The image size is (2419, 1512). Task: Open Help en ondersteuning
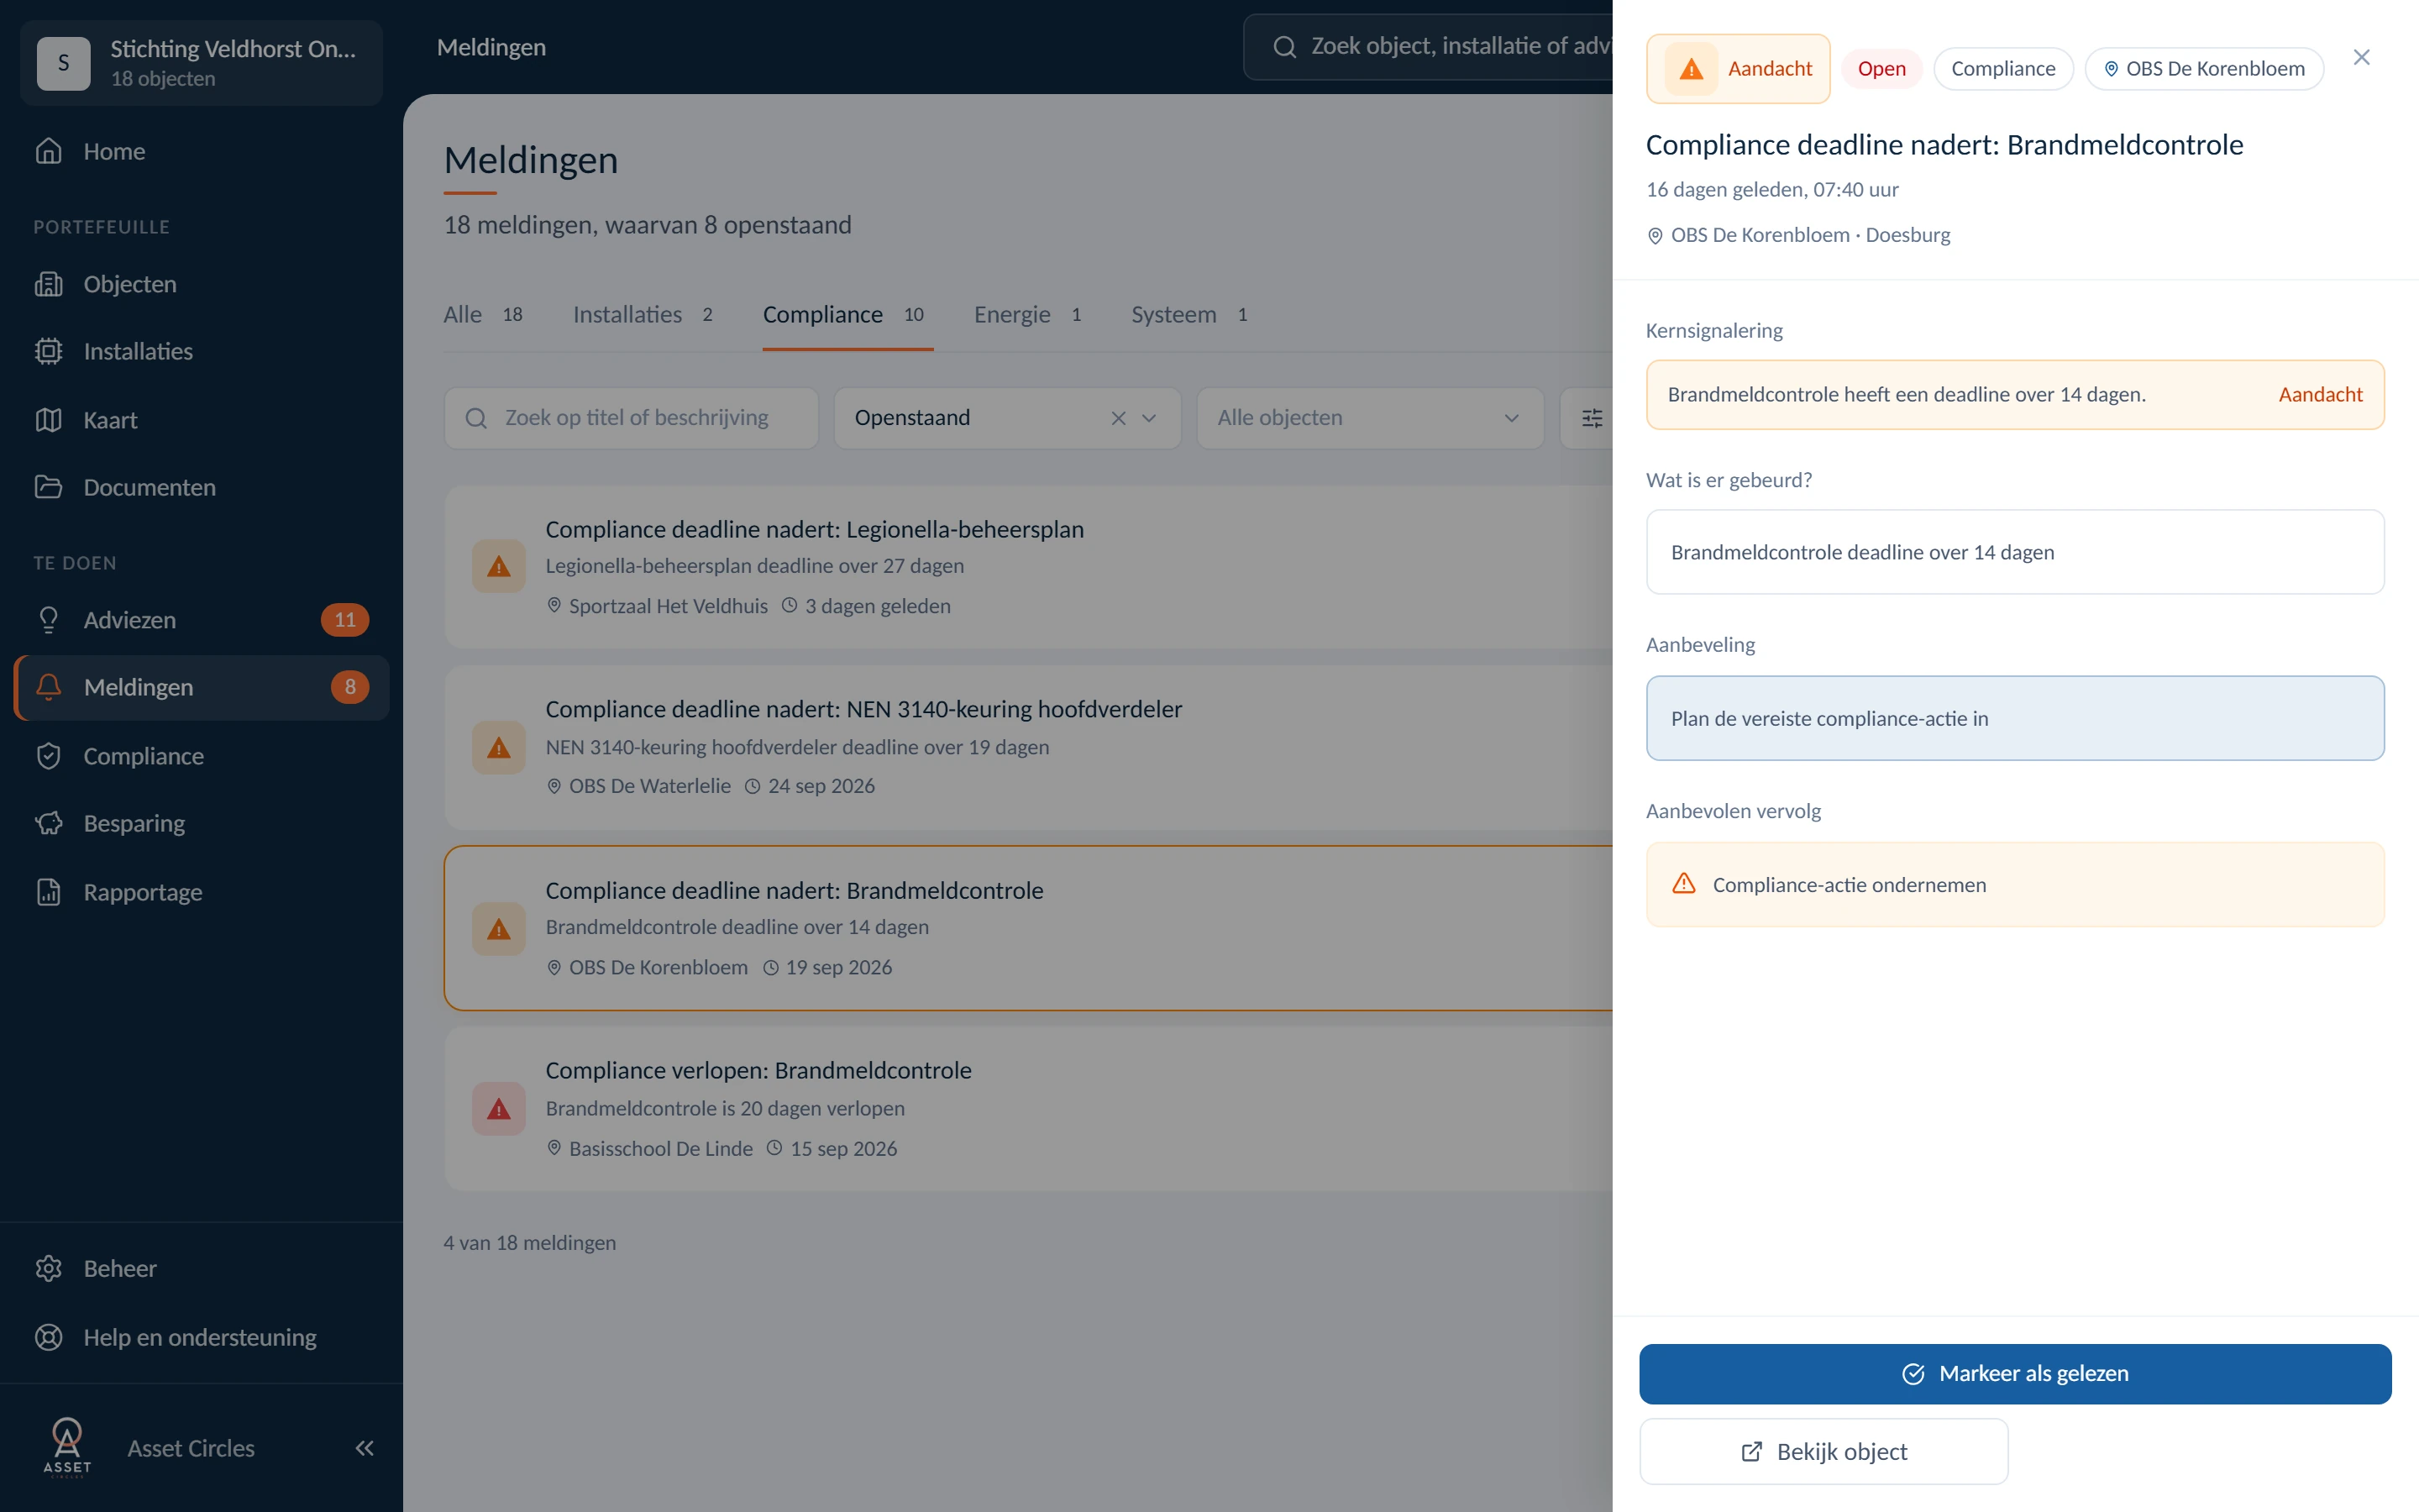[200, 1337]
